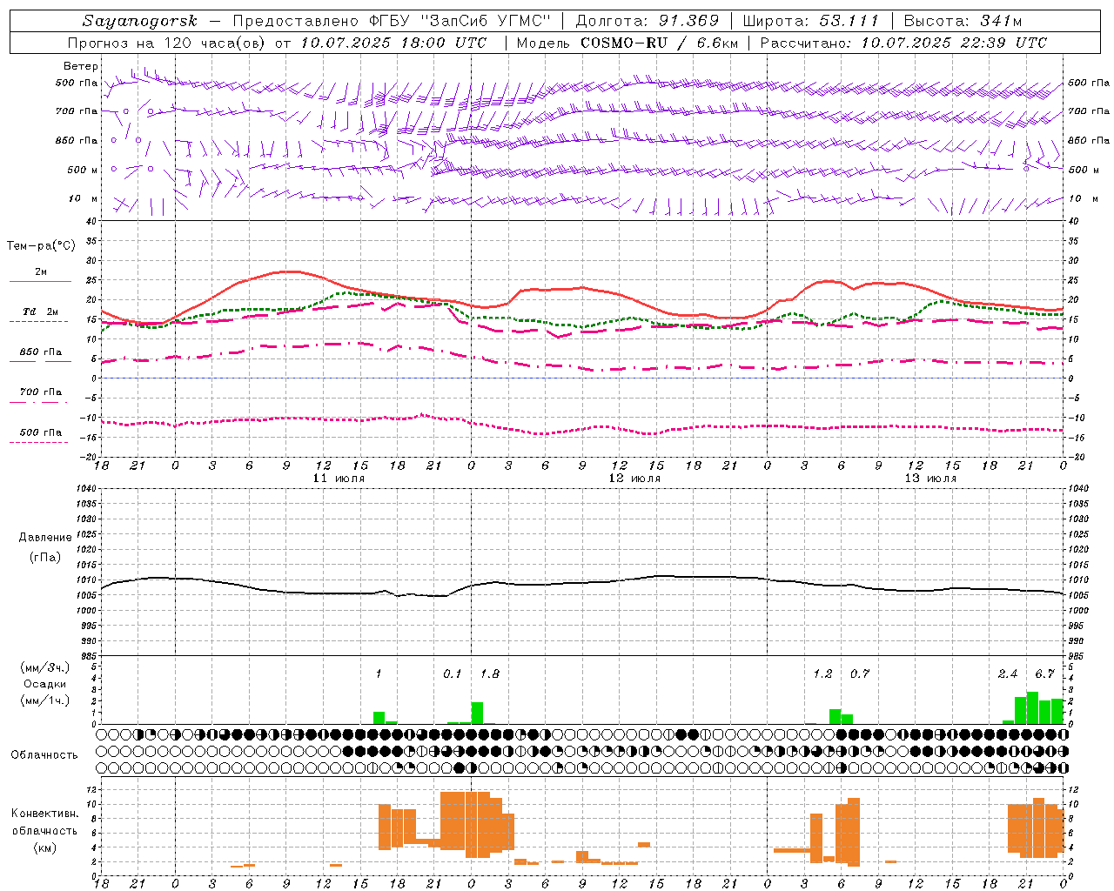Click the (мм/3ч.) precipitation unit label
This screenshot has height=891, width=1114.
tap(45, 667)
